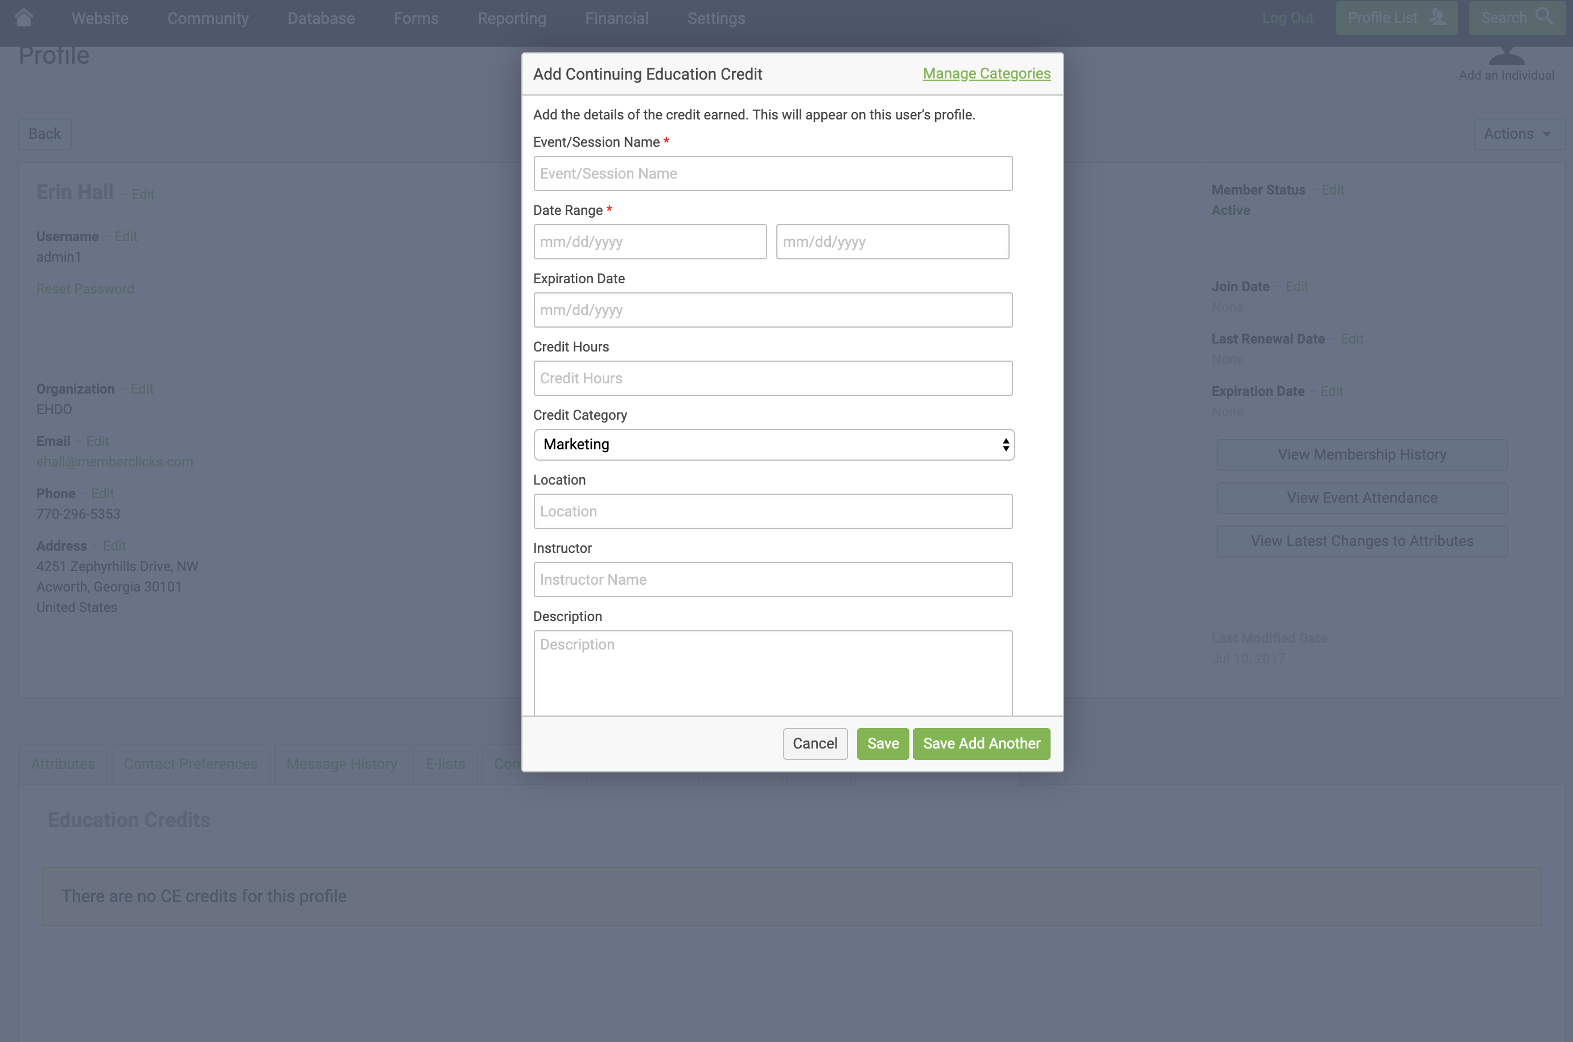Edit the Last Renewal Date
The height and width of the screenshot is (1042, 1573).
(1352, 339)
